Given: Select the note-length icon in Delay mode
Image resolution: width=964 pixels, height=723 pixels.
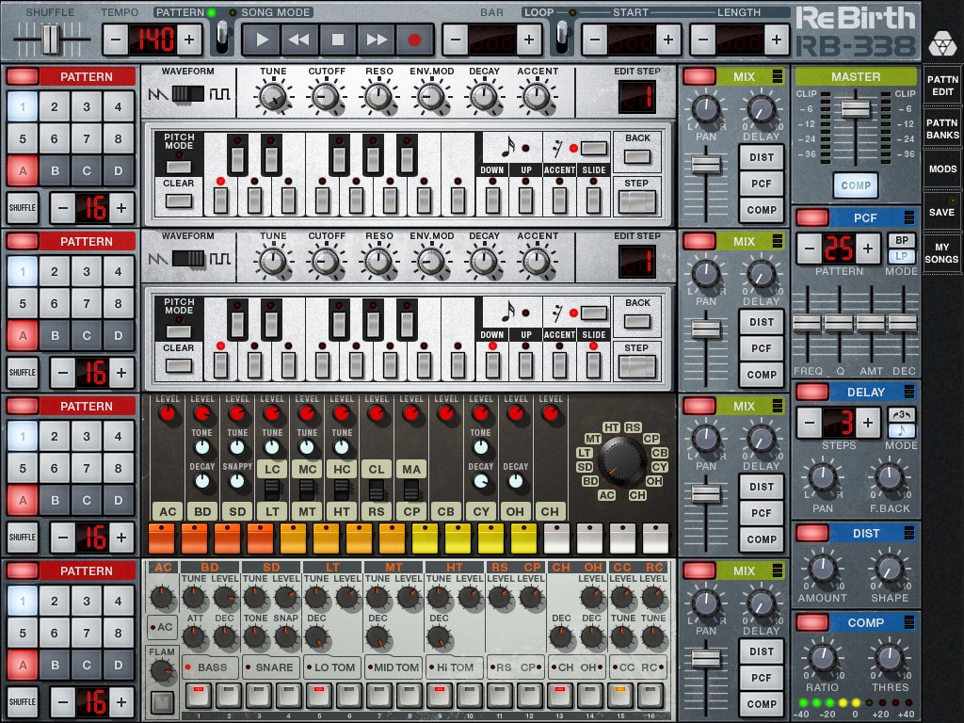Looking at the screenshot, I should [x=901, y=431].
